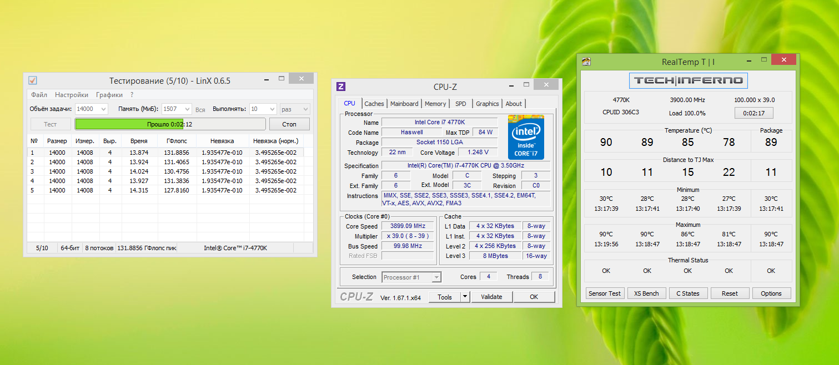The width and height of the screenshot is (839, 365).
Task: Click the Невязка (норм.) column header
Action: coord(276,141)
